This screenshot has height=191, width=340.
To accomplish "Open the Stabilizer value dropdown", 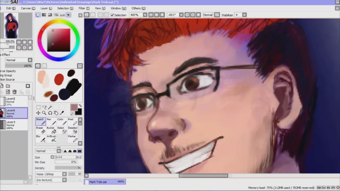I will pyautogui.click(x=244, y=15).
